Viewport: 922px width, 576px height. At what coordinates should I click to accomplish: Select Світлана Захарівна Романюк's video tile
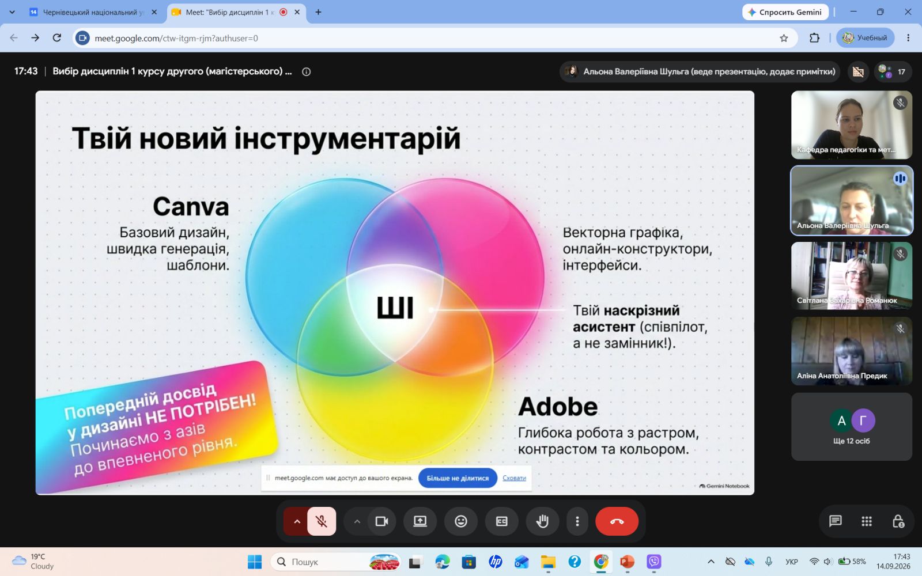(x=852, y=276)
